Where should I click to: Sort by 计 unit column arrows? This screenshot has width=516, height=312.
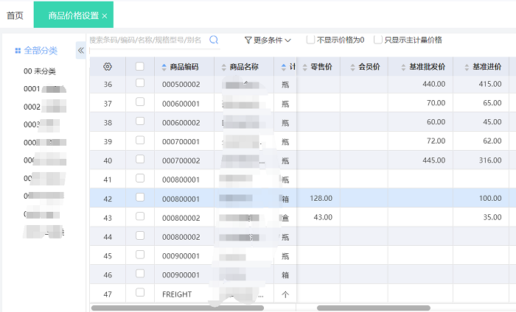[x=284, y=67]
